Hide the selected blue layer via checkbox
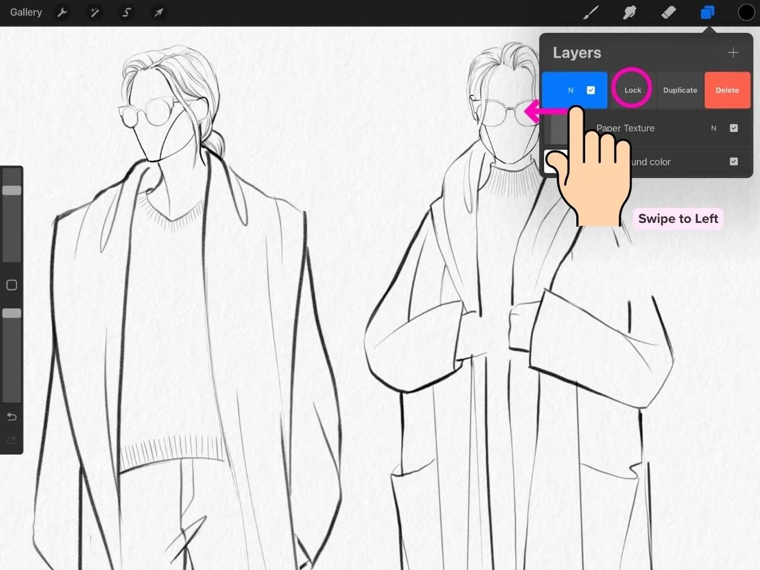Screen dimensions: 760x570 591,91
